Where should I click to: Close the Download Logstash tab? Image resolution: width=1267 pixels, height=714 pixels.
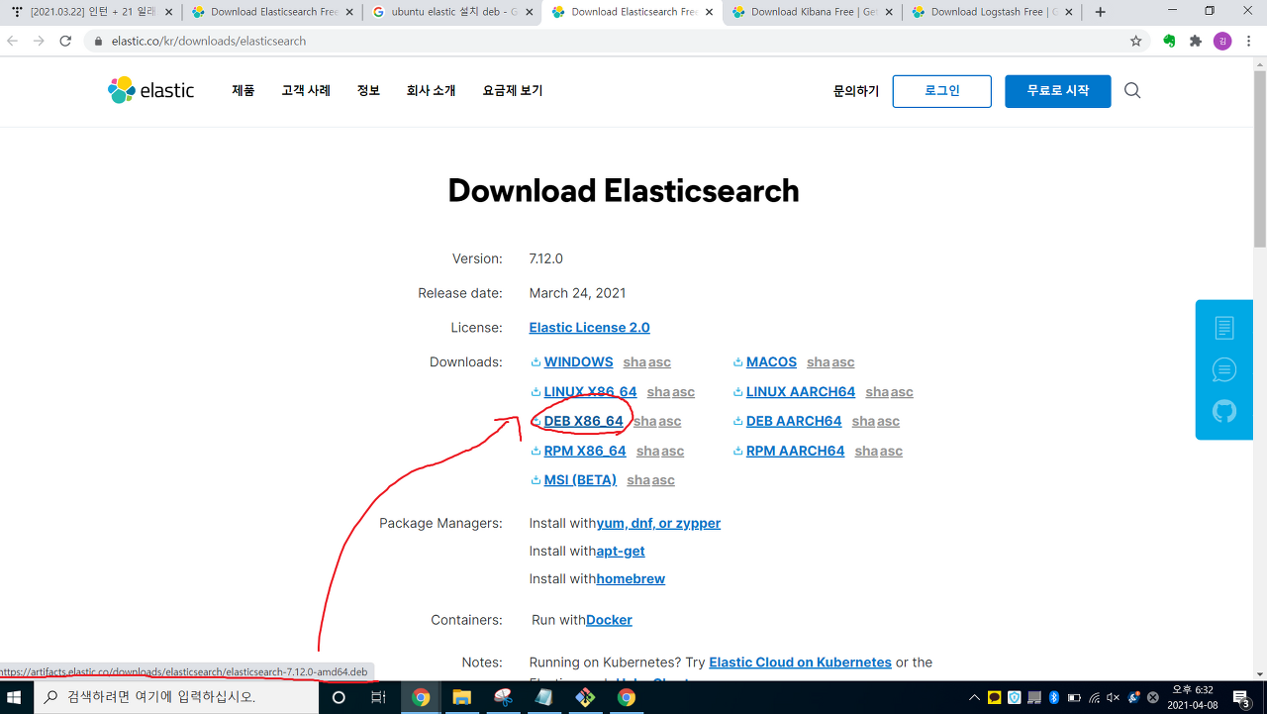pos(1068,12)
